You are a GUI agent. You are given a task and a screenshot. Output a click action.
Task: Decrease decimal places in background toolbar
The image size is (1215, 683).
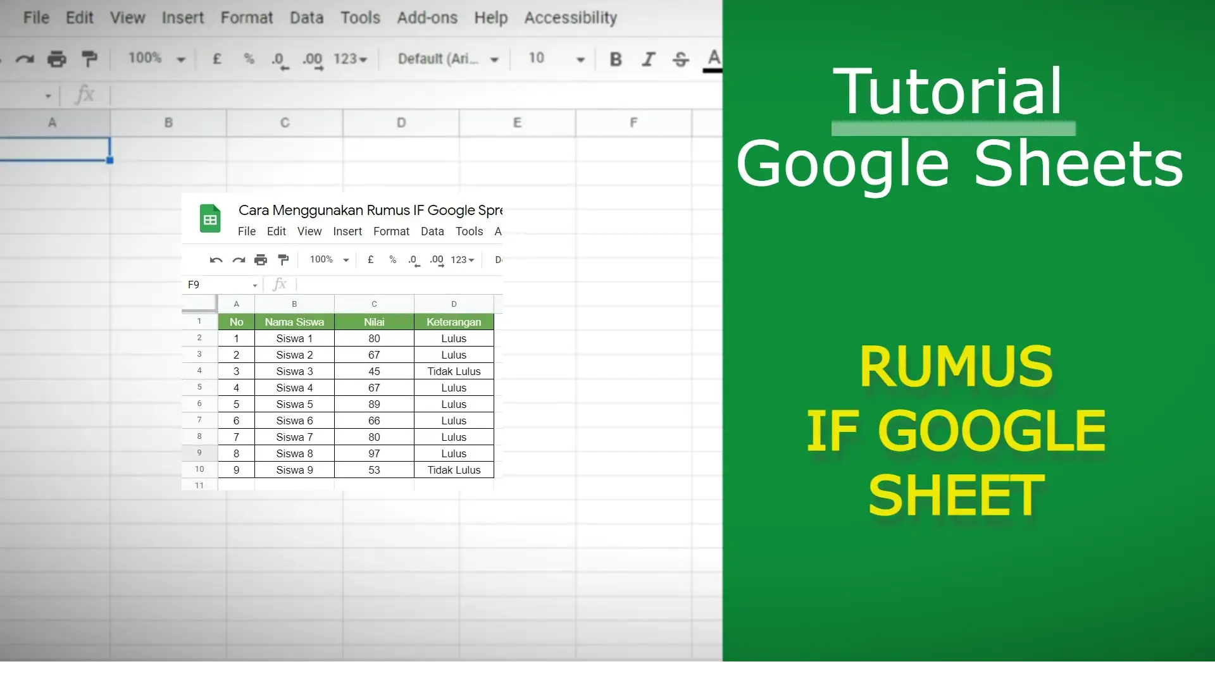point(279,60)
